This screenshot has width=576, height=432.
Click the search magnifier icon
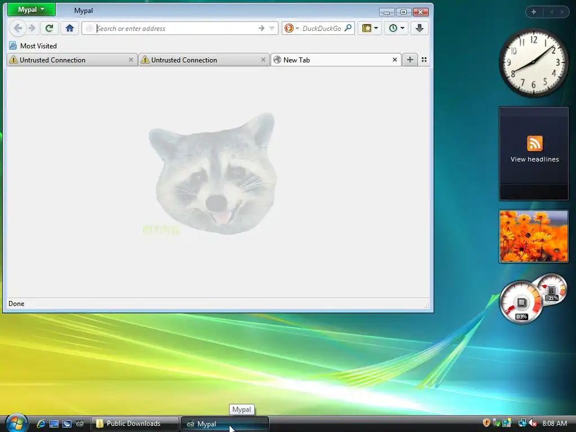348,28
